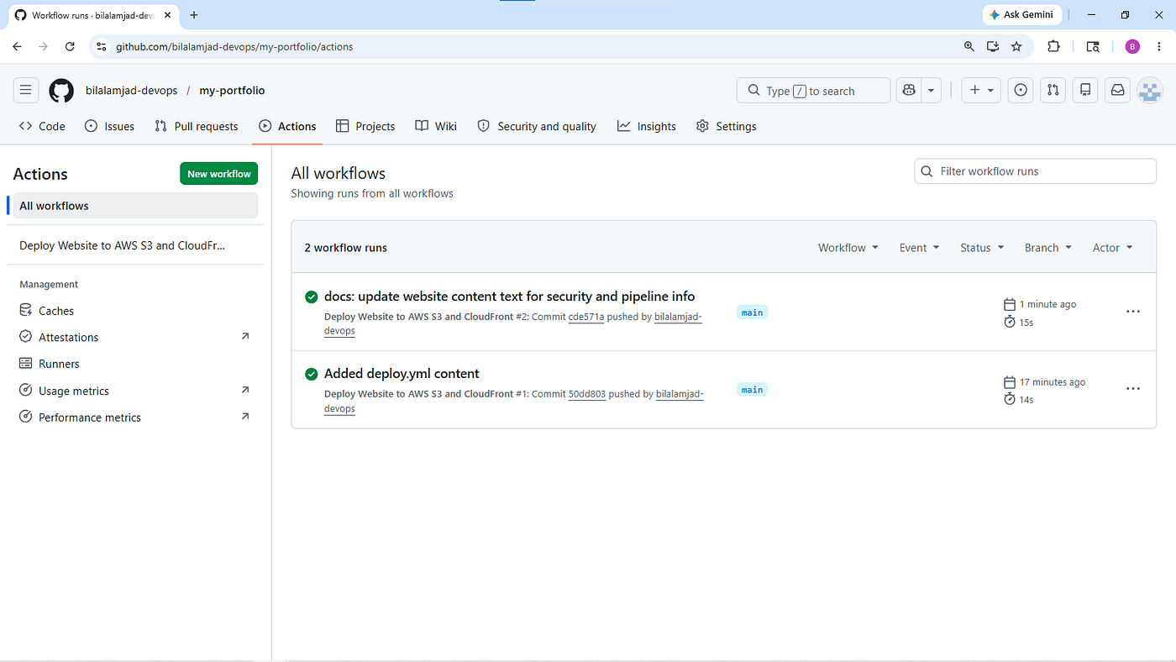This screenshot has height=662, width=1176.
Task: Open commit 50dd803 link
Action: pyautogui.click(x=587, y=394)
